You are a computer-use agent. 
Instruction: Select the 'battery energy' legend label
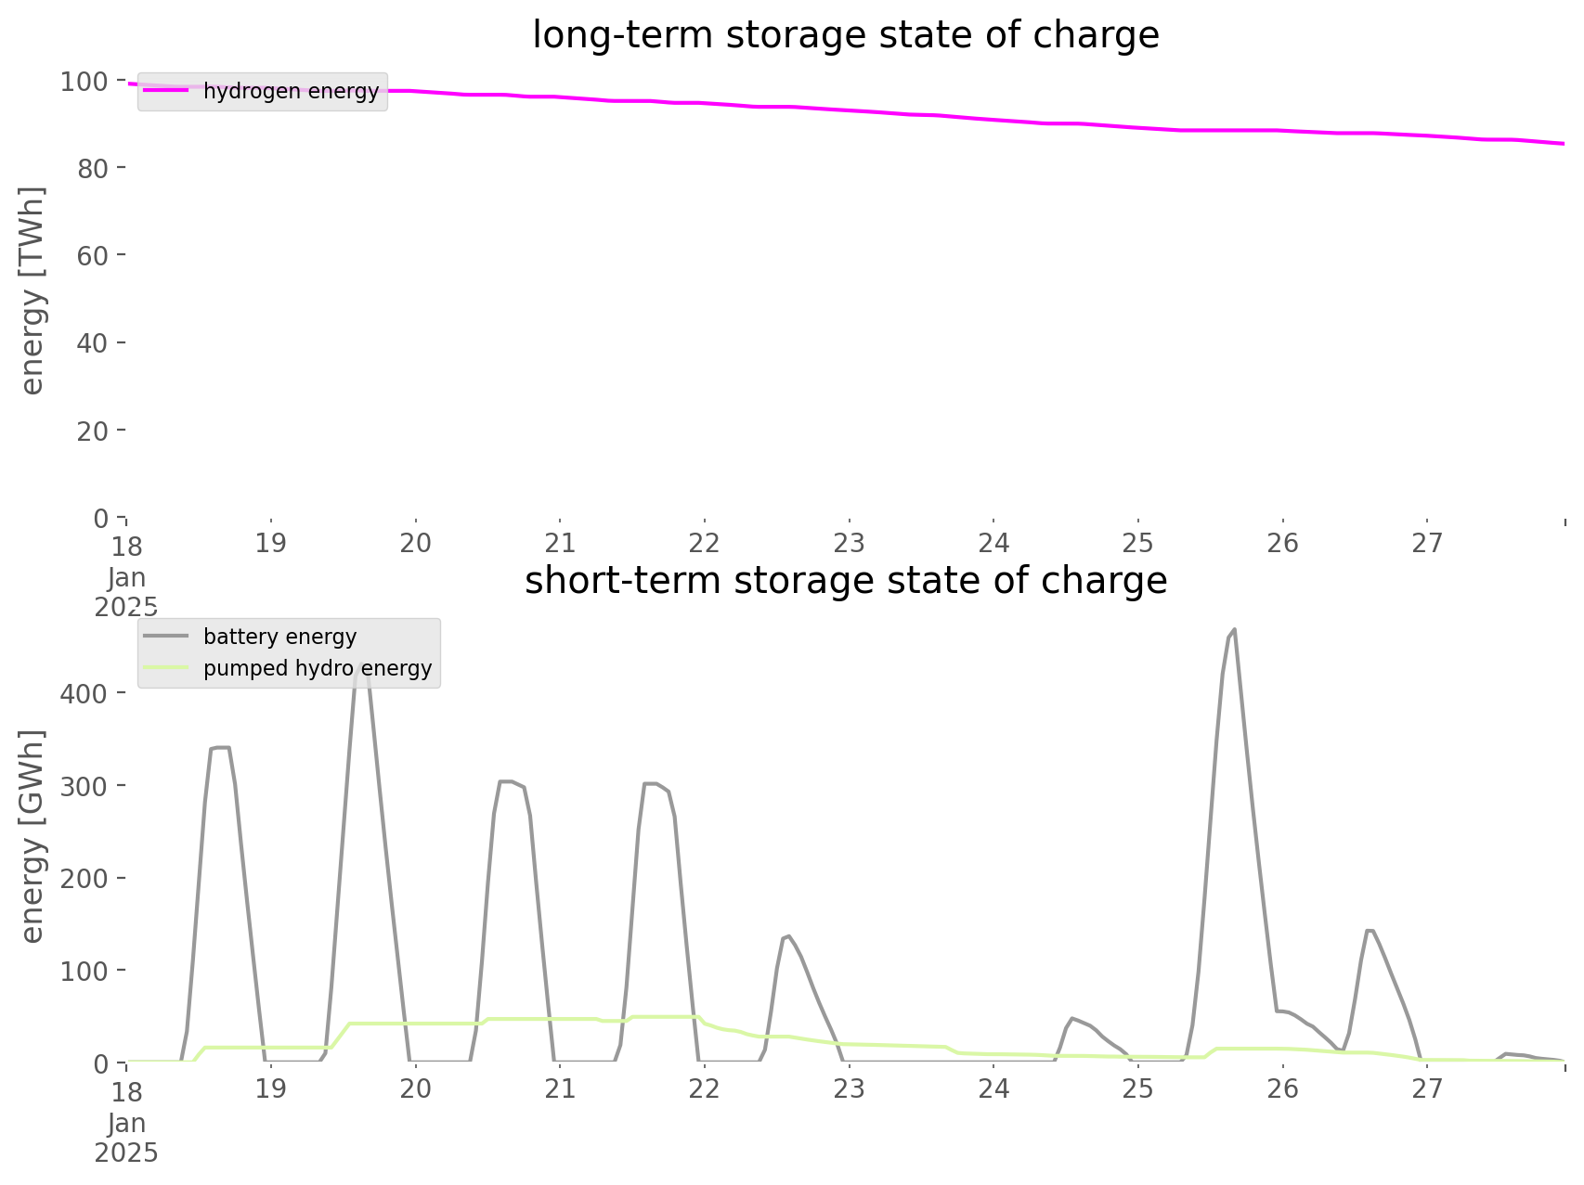pos(279,638)
